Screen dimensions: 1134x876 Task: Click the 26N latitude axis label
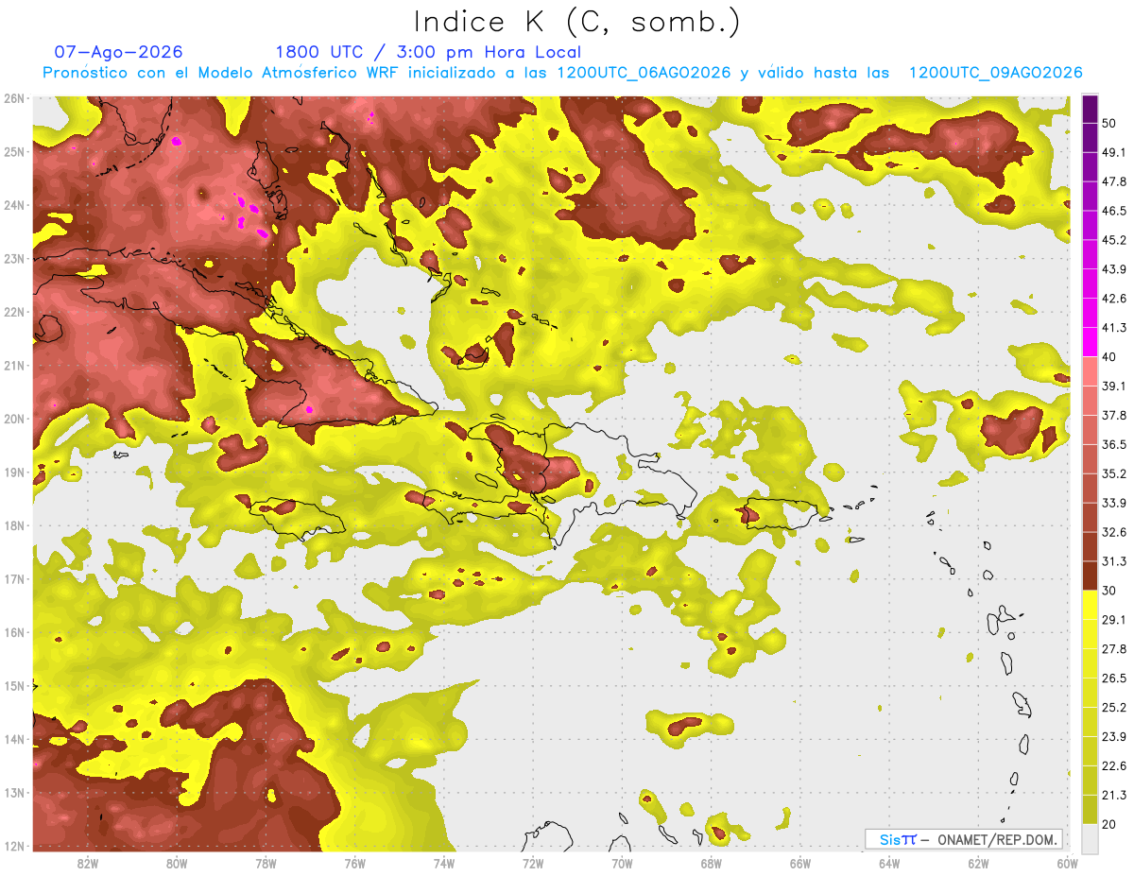point(14,98)
